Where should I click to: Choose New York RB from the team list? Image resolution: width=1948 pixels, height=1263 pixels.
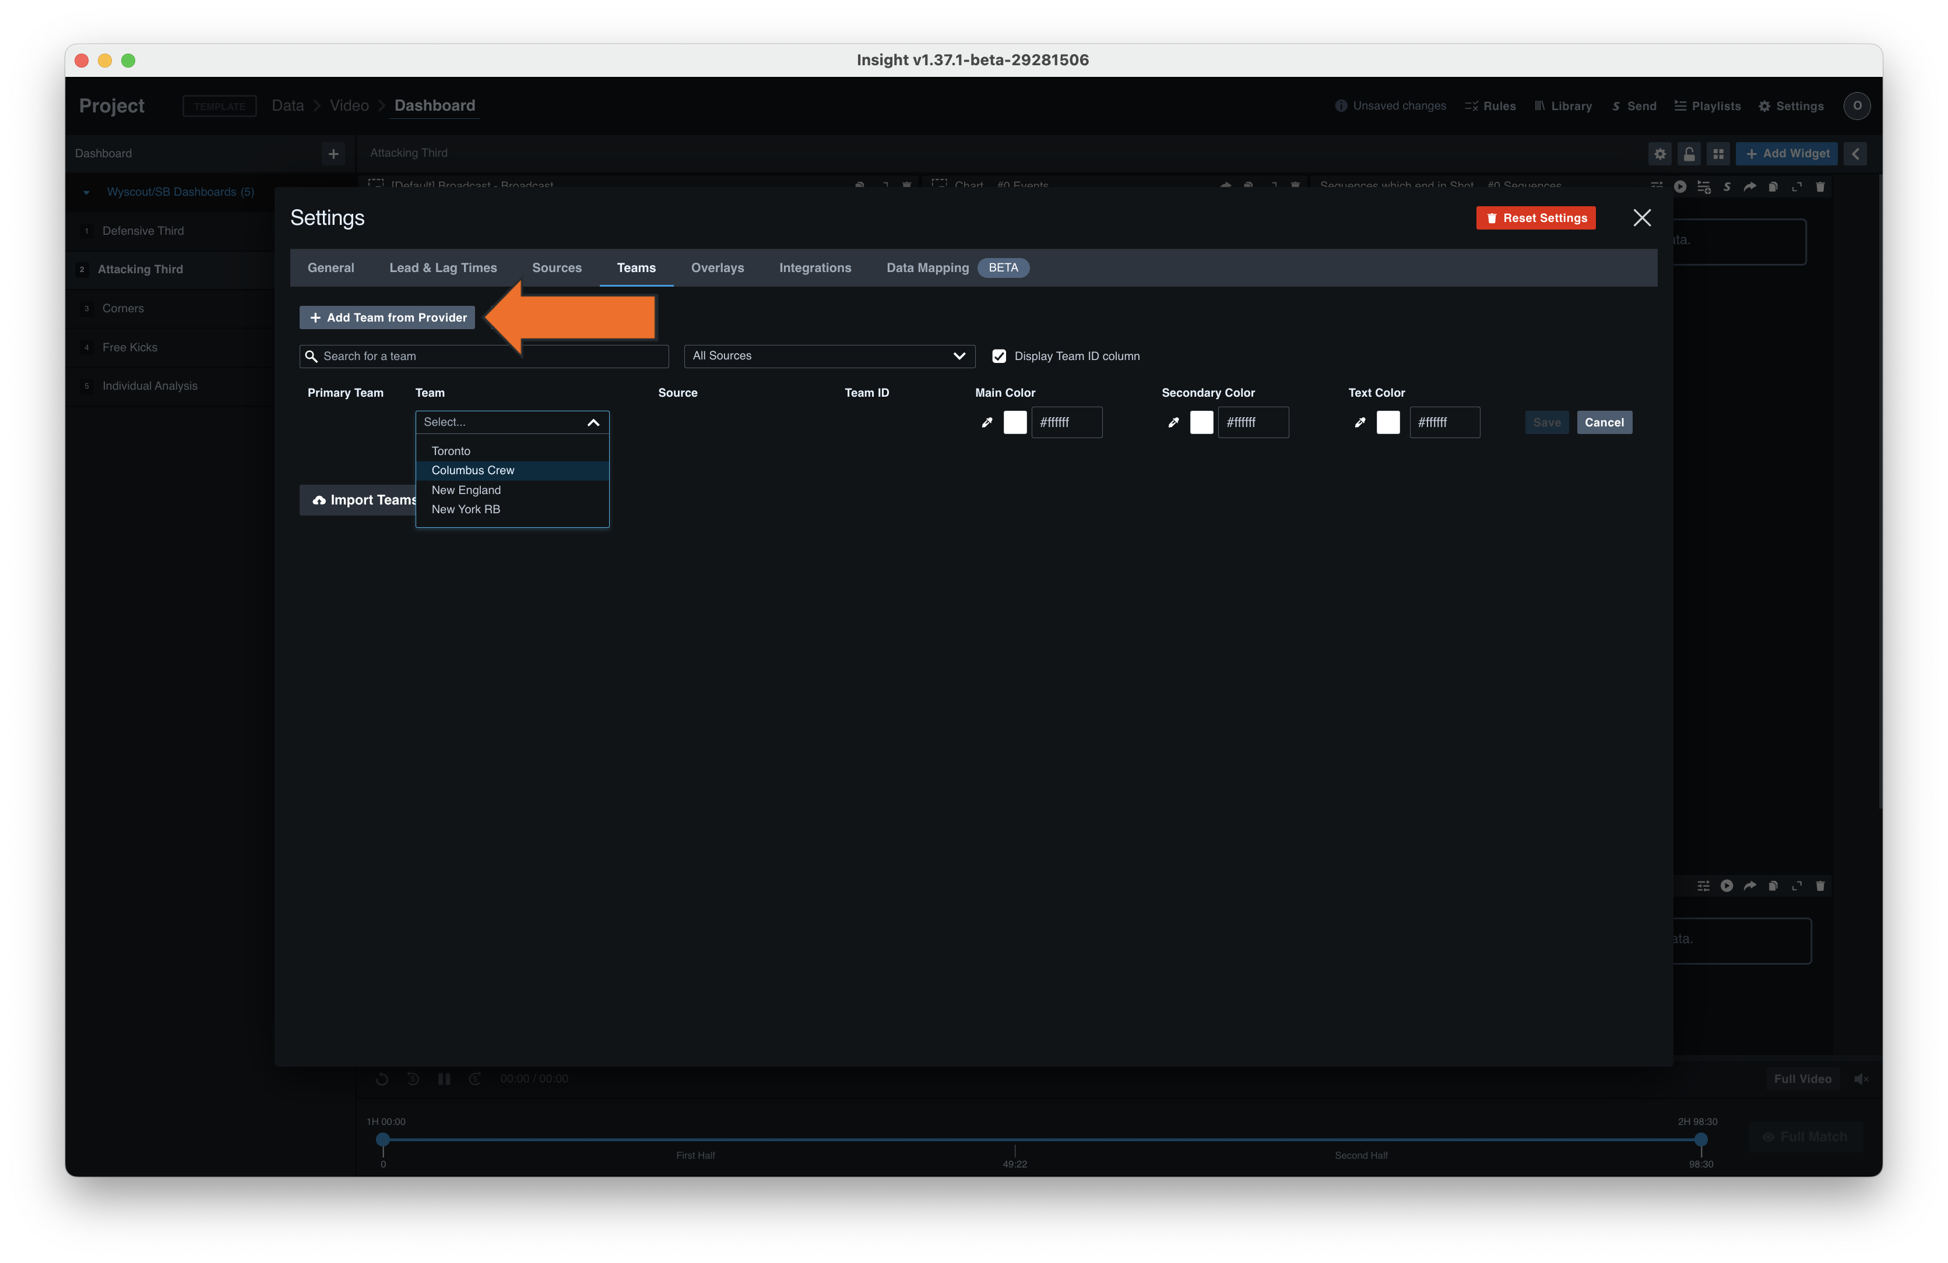(512, 509)
